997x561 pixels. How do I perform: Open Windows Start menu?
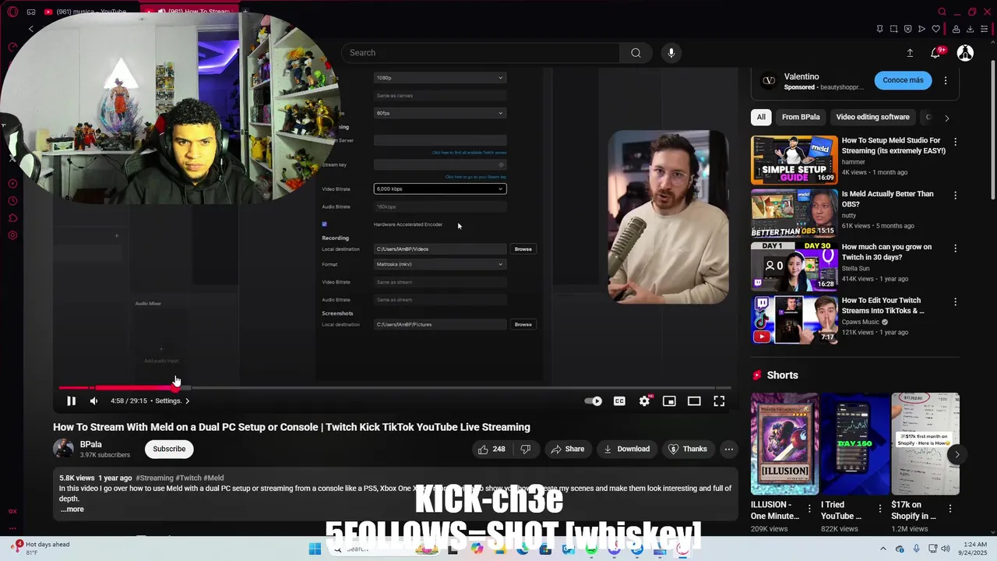click(x=315, y=549)
